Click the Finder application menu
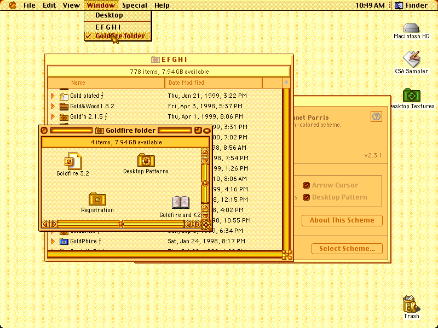The height and width of the screenshot is (328, 438). coord(412,5)
